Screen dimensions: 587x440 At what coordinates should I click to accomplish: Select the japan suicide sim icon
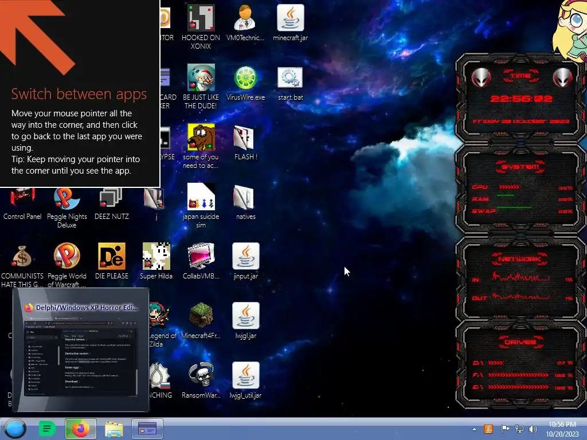(x=201, y=197)
